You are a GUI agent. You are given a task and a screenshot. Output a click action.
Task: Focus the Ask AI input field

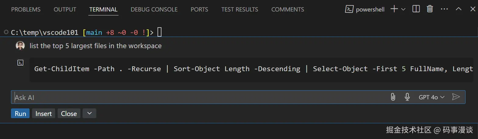click(x=198, y=97)
